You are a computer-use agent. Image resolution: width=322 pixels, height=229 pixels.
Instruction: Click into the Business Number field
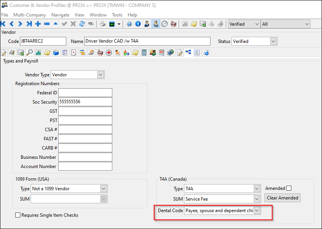(x=85, y=157)
